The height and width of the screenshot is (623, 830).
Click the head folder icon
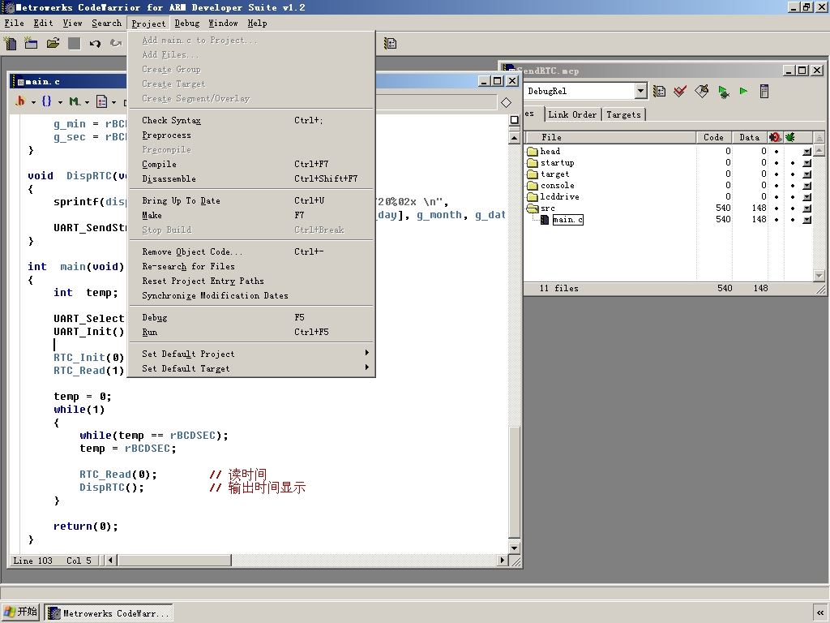533,152
